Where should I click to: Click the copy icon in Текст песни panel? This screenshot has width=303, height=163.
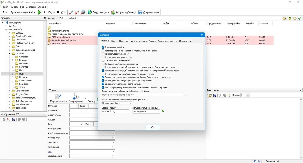pyautogui.click(x=224, y=95)
